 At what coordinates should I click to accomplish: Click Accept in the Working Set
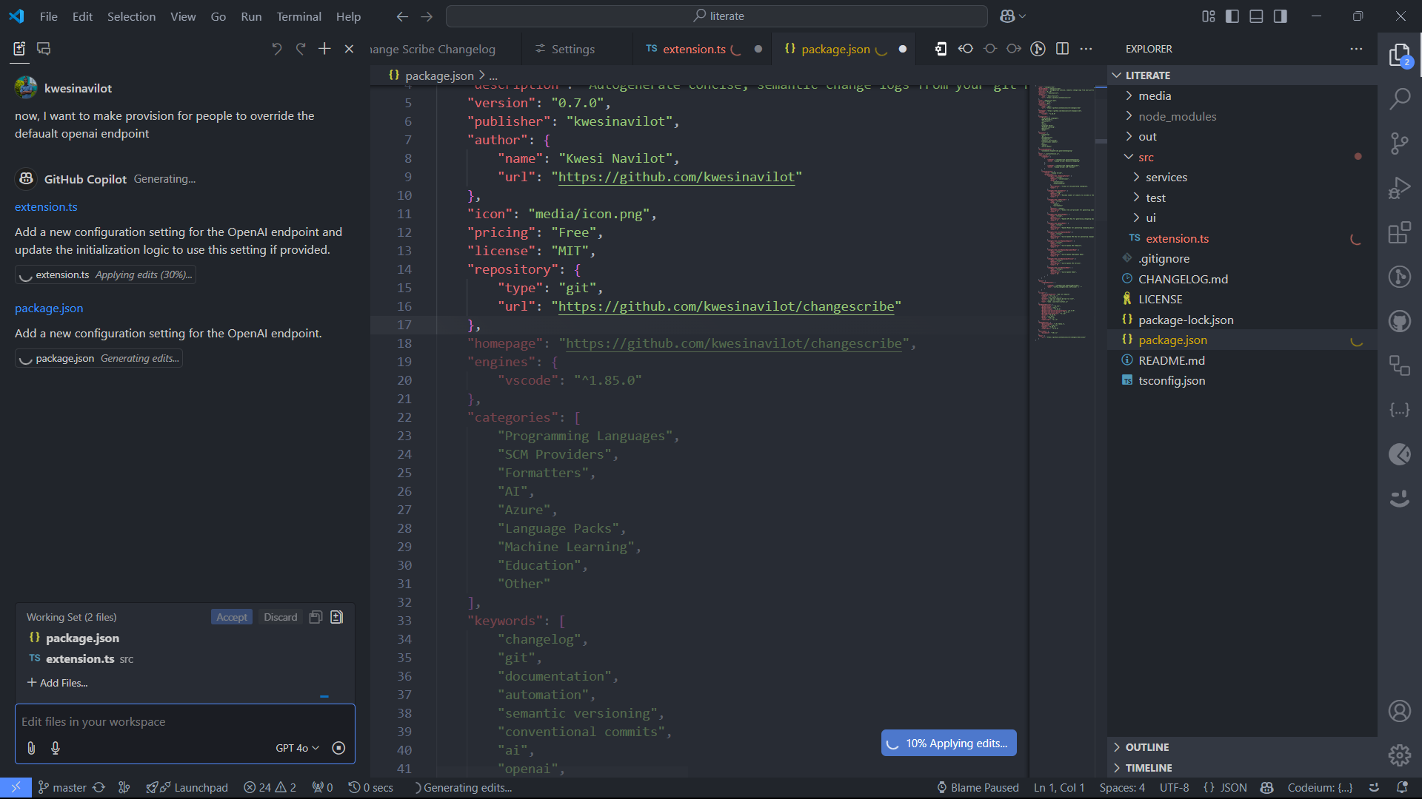(x=232, y=617)
